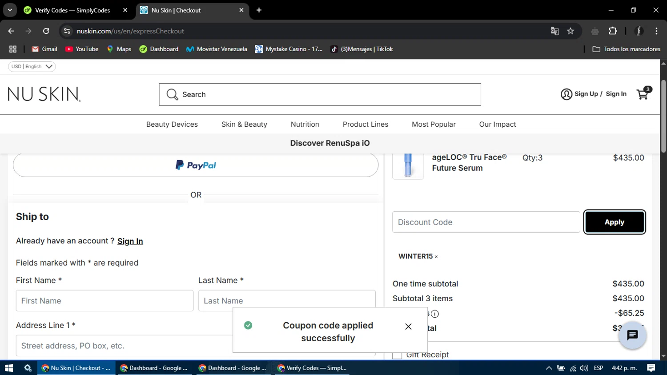Click Sign Up in the header

[x=586, y=94]
